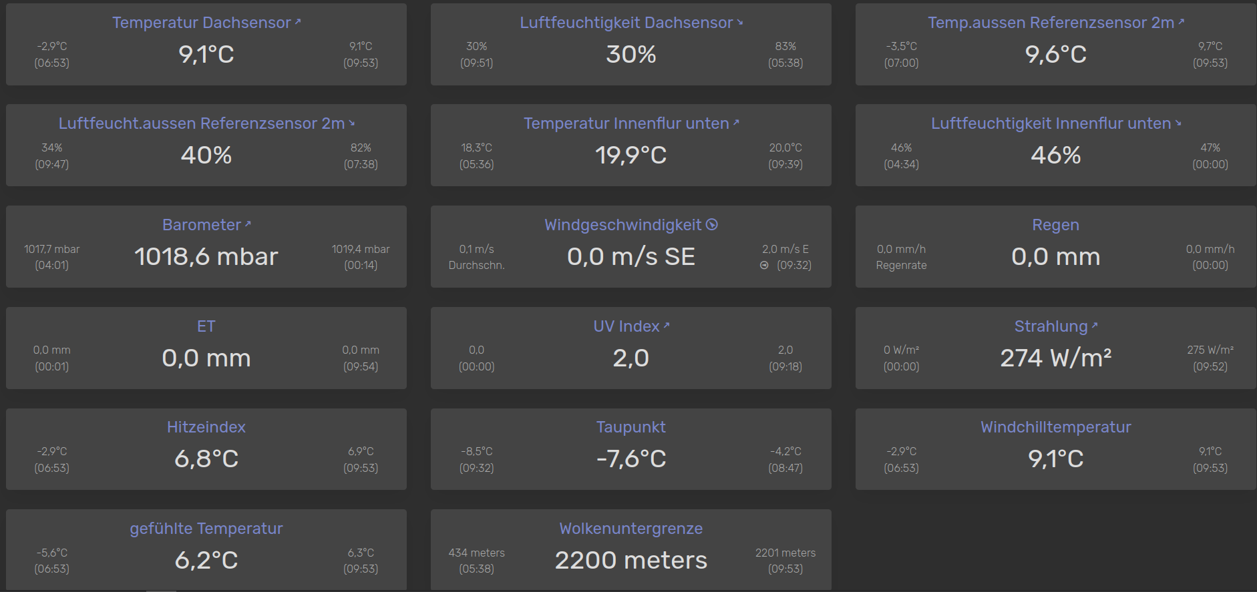Click trend arrow beside Temp.aussen Referenzsensor 2m
The height and width of the screenshot is (592, 1257).
pos(1181,22)
